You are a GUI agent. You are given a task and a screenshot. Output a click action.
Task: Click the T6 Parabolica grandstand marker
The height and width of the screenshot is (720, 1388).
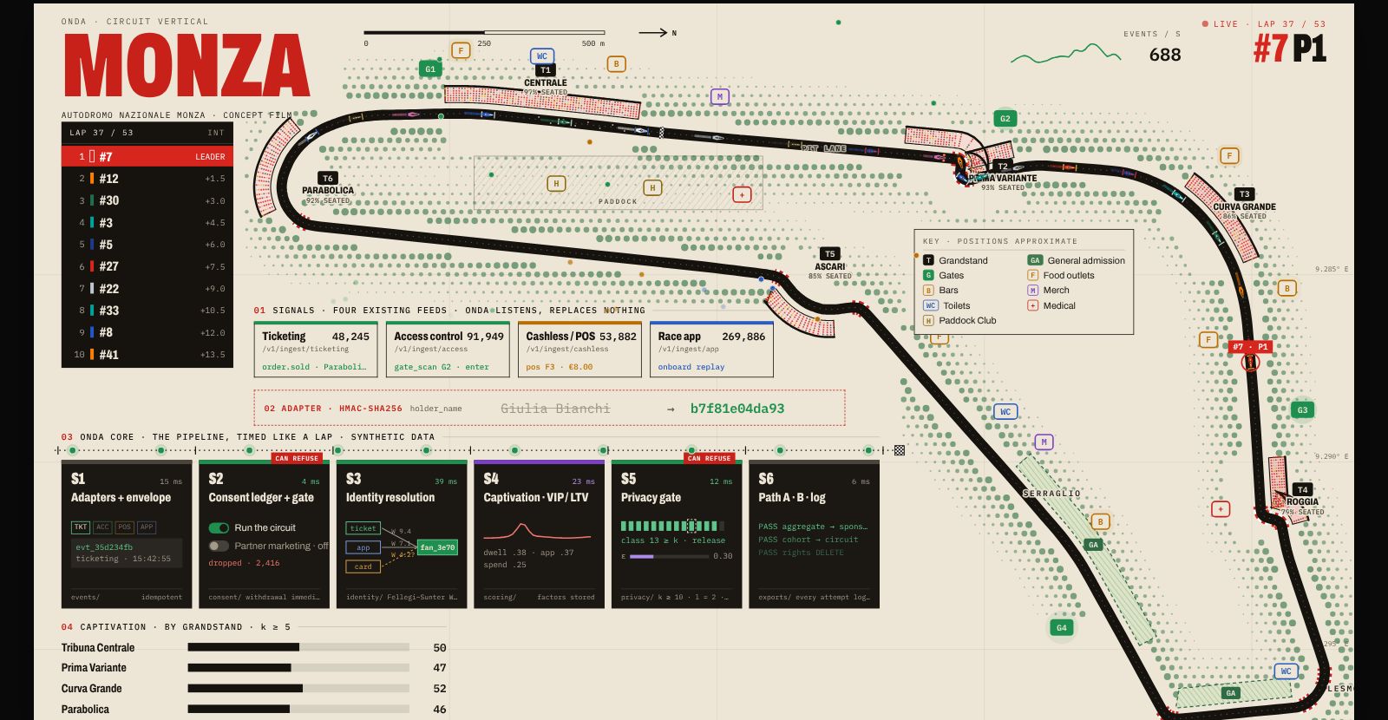point(327,179)
